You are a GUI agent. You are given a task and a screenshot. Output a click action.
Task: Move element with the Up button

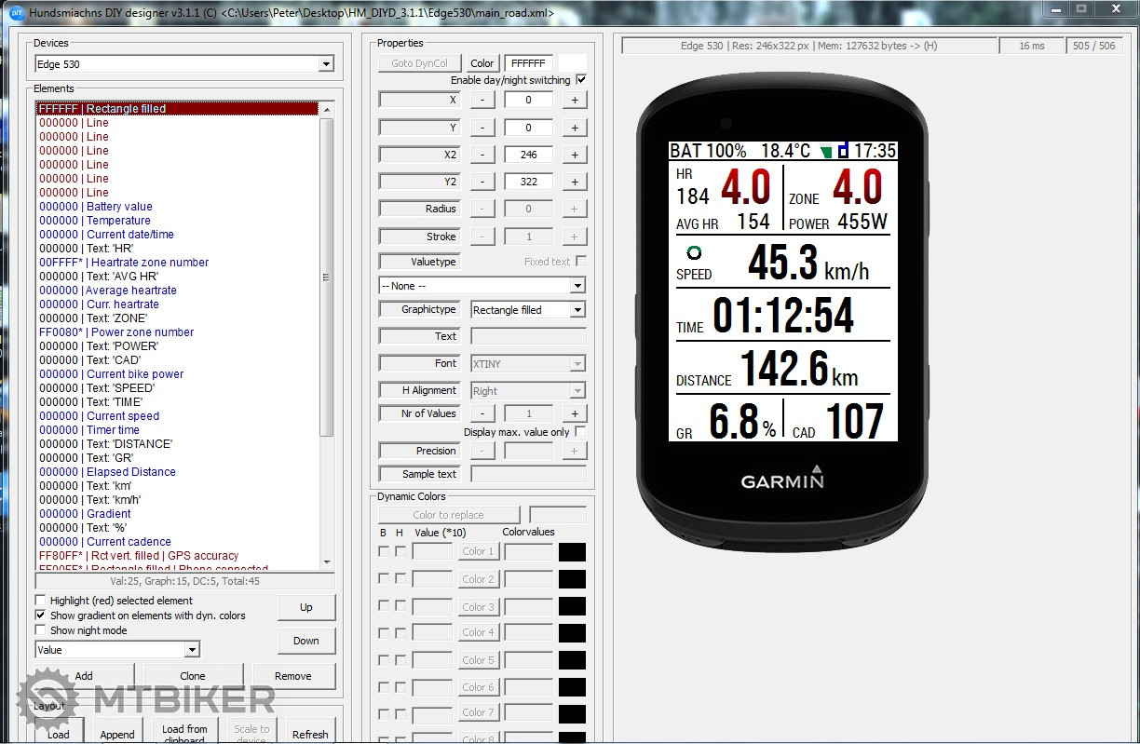coord(305,607)
